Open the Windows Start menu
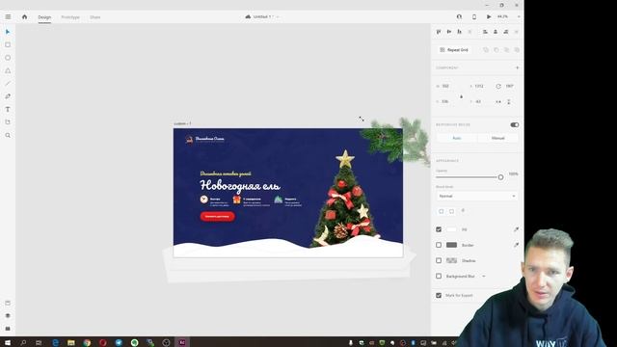617x347 pixels. (x=7, y=343)
